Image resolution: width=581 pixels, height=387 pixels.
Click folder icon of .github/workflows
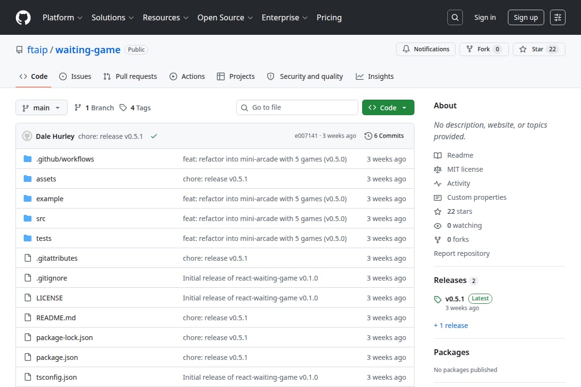click(x=28, y=159)
